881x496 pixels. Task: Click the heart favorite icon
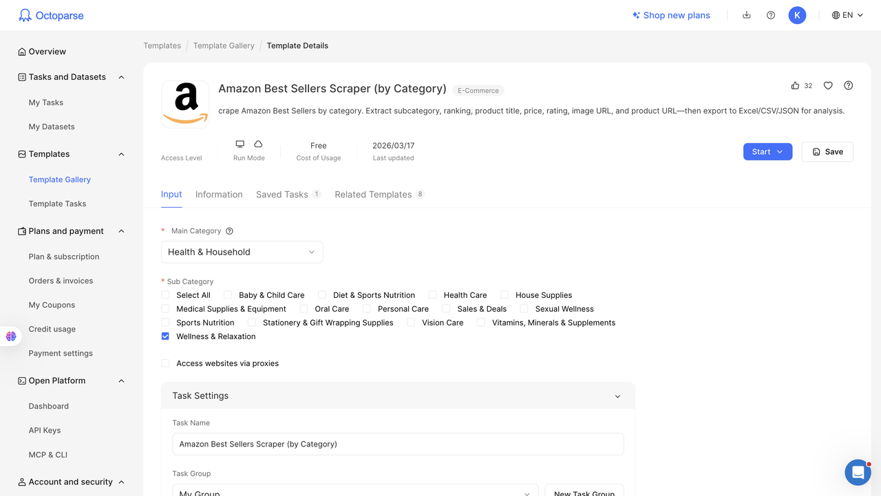(828, 86)
